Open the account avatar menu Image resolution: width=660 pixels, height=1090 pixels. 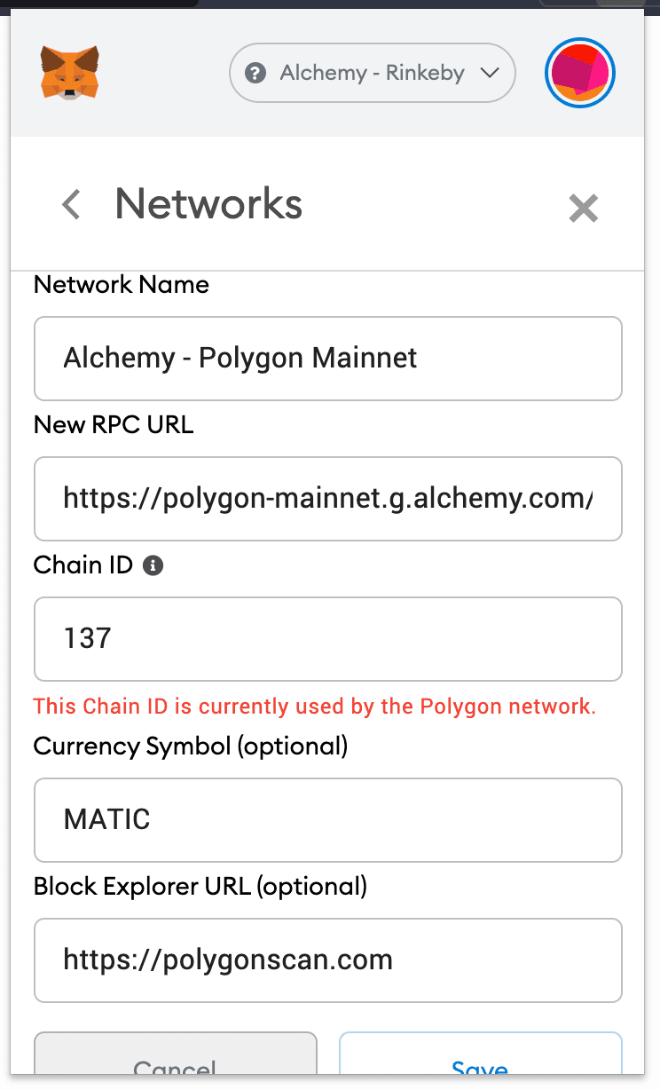pos(579,73)
